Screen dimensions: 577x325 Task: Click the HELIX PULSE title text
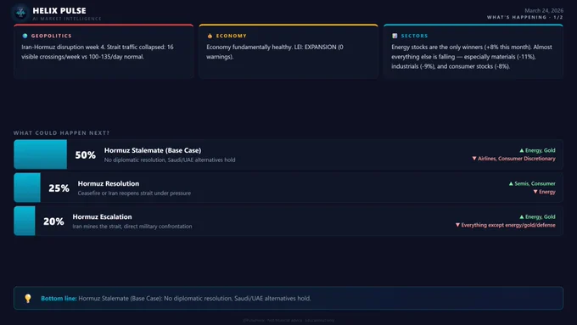coord(59,11)
